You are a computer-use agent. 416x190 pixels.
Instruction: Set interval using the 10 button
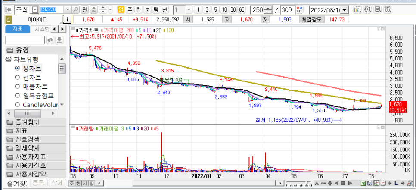coord(224,10)
